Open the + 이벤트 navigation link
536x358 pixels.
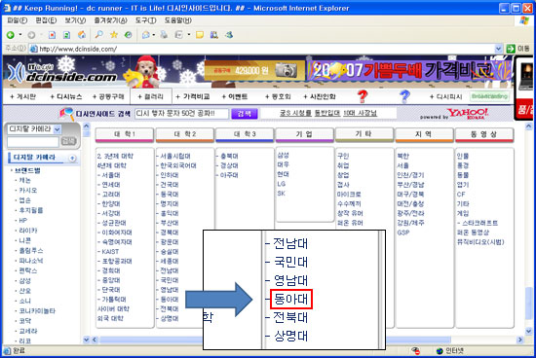point(235,97)
